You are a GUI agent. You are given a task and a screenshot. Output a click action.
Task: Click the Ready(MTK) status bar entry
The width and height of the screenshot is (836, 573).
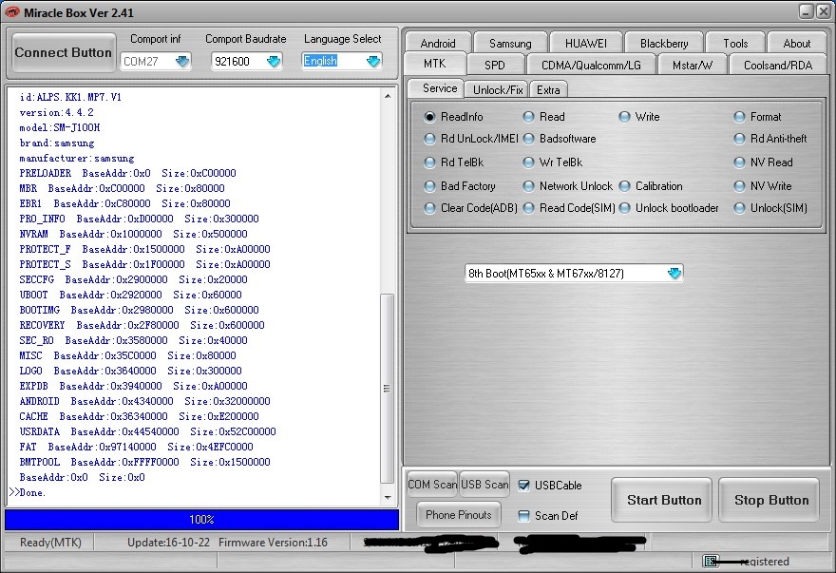(x=50, y=542)
